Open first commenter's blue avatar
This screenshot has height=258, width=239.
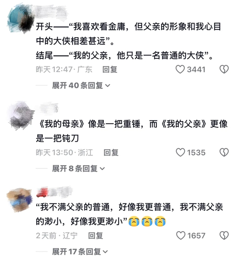point(21,19)
